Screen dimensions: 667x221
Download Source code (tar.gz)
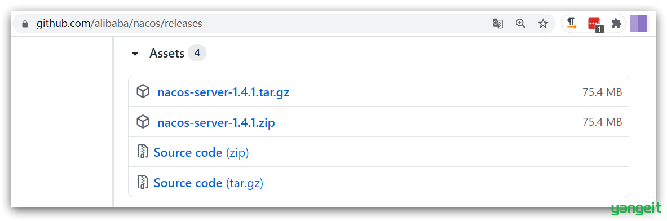click(209, 183)
